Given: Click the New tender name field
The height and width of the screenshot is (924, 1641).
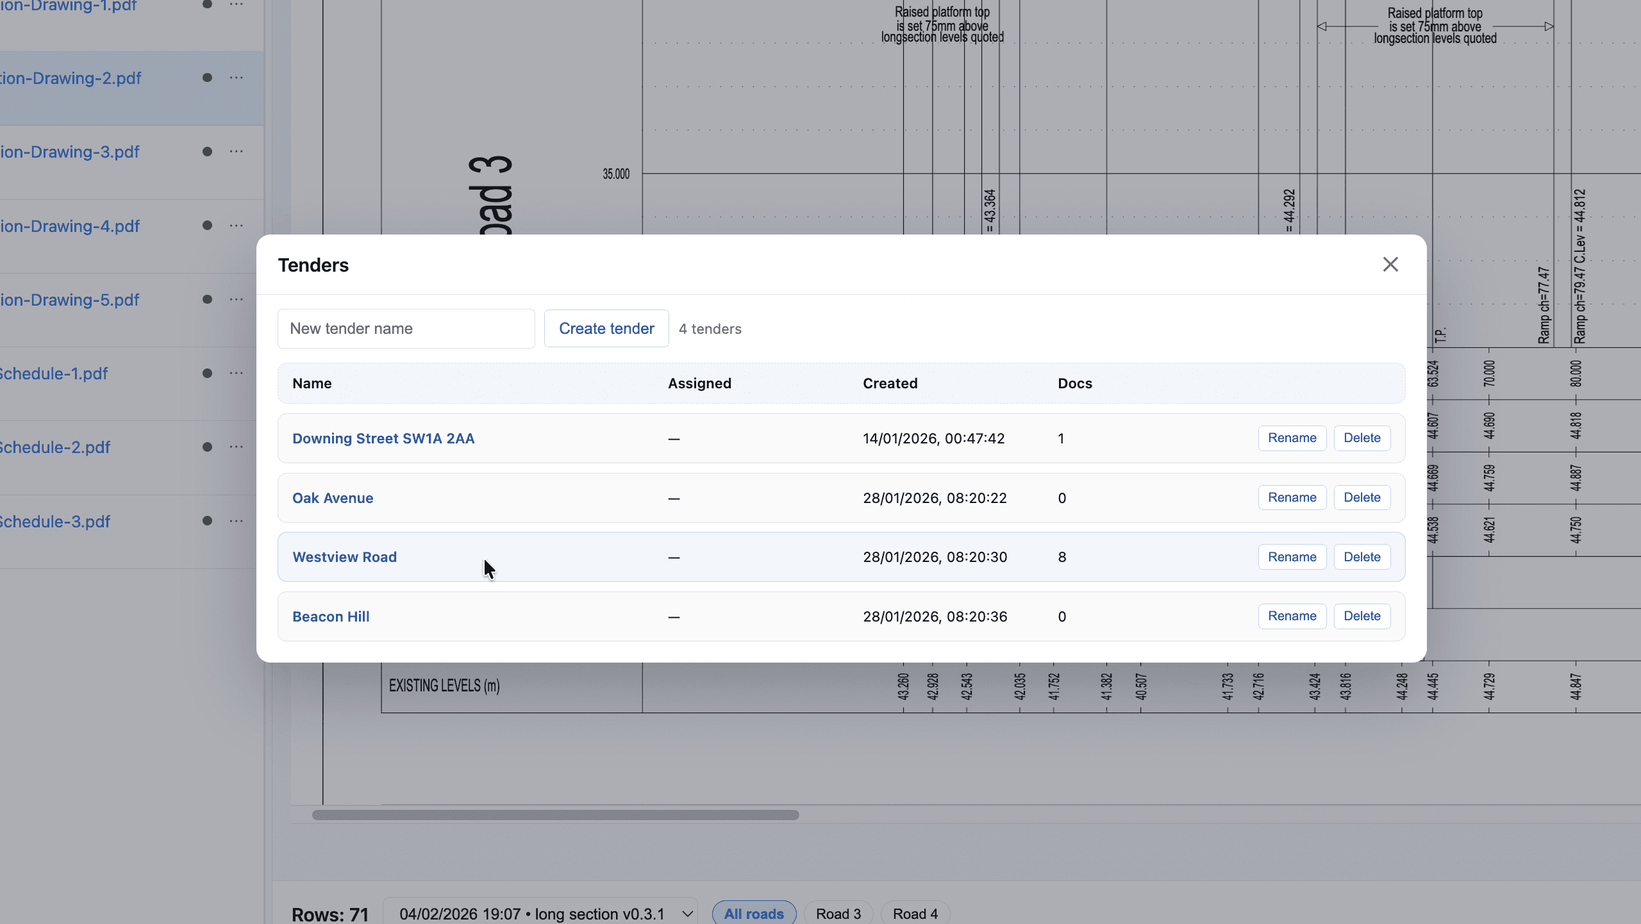Looking at the screenshot, I should tap(406, 329).
